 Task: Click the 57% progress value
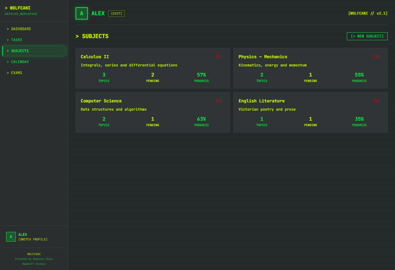201,75
